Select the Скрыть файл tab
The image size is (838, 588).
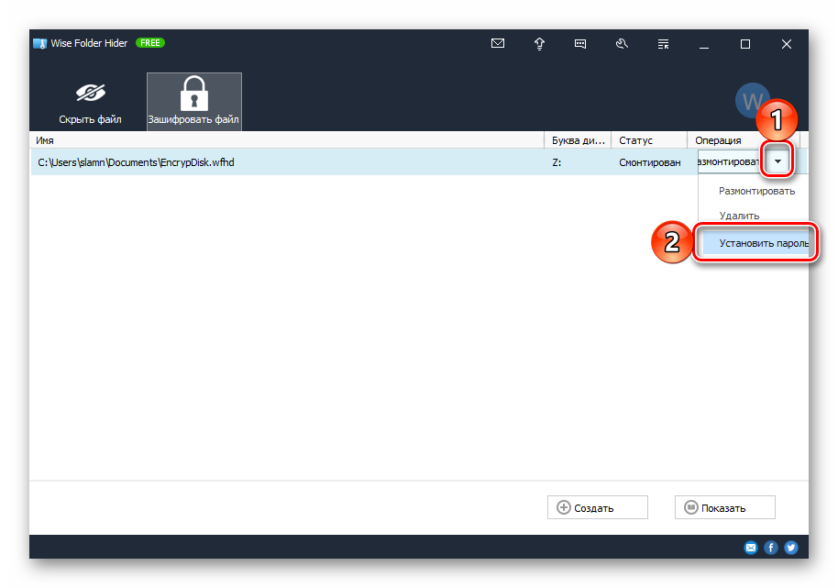click(x=91, y=103)
